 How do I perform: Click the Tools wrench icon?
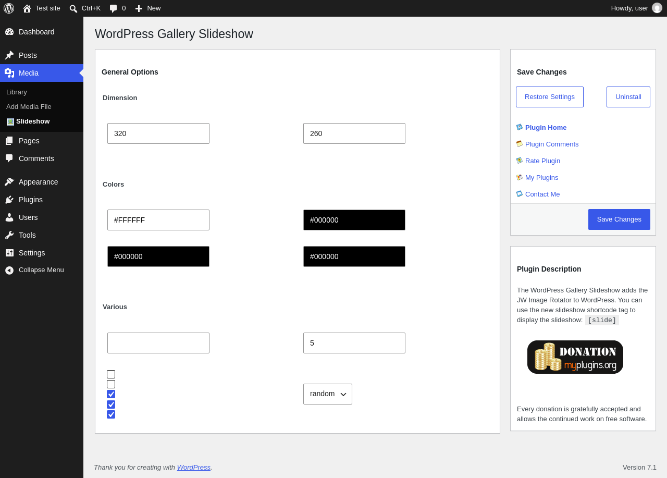tap(9, 235)
